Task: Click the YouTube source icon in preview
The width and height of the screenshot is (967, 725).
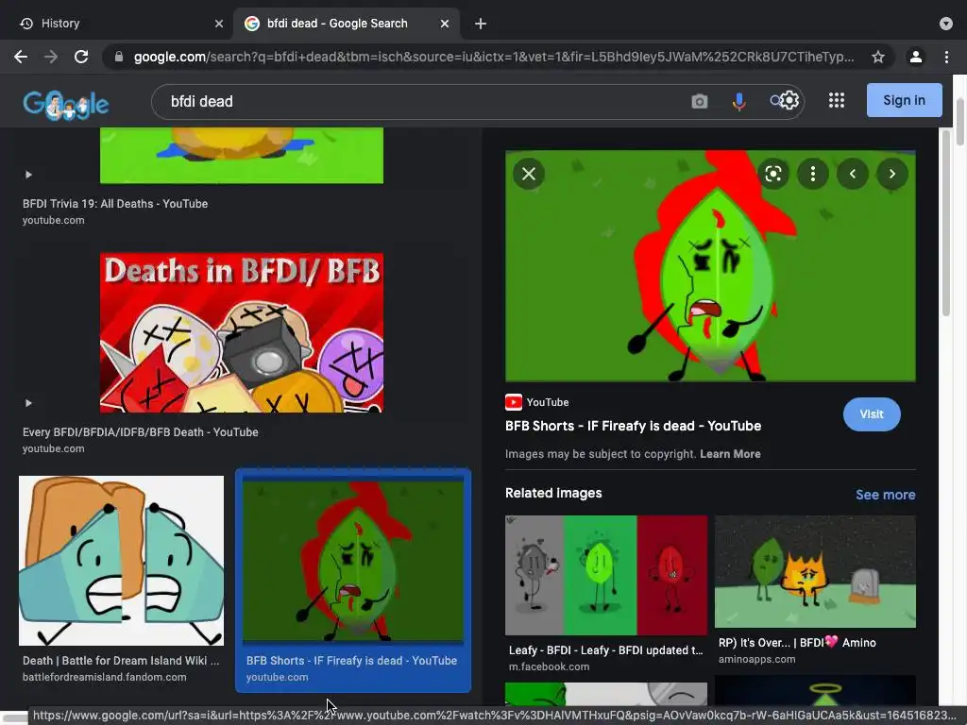Action: tap(513, 402)
